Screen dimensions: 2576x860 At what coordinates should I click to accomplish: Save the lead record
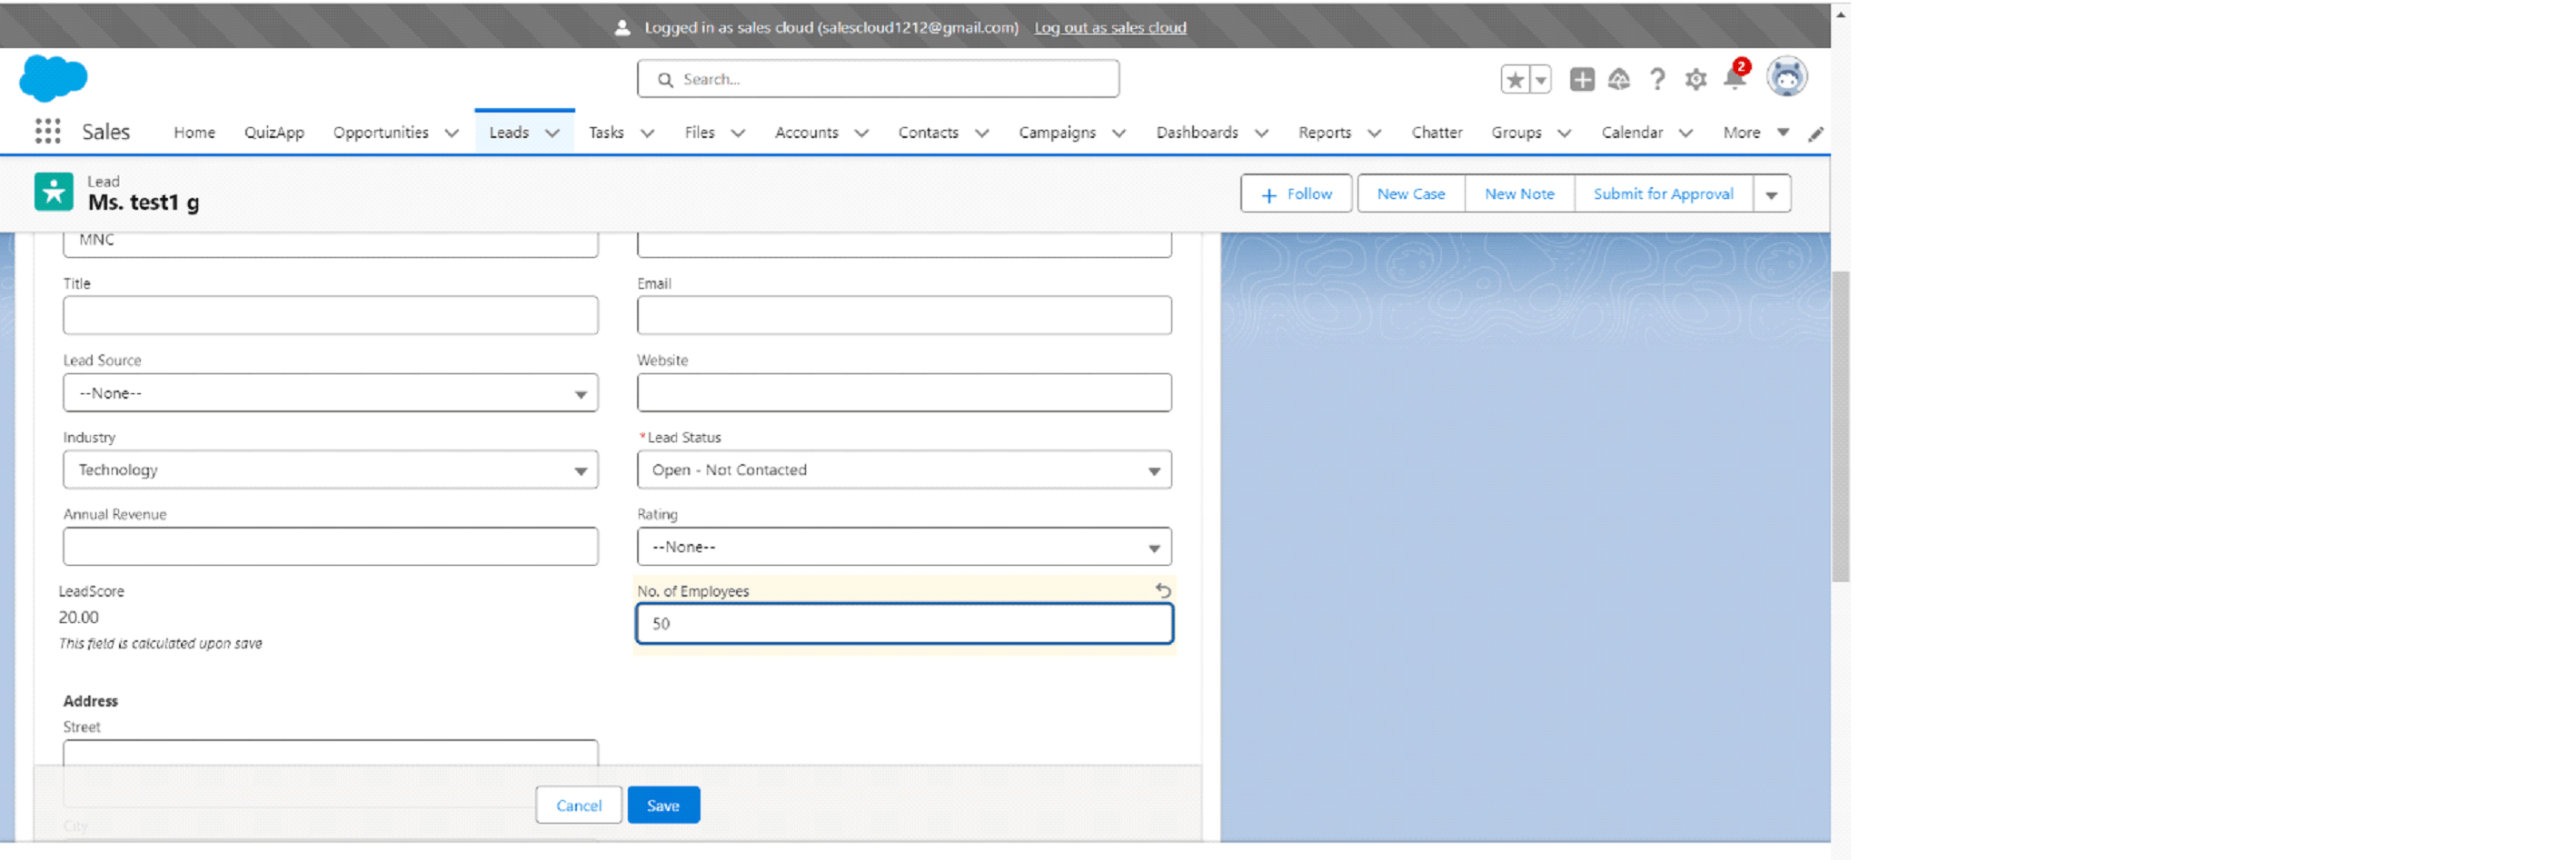tap(663, 805)
